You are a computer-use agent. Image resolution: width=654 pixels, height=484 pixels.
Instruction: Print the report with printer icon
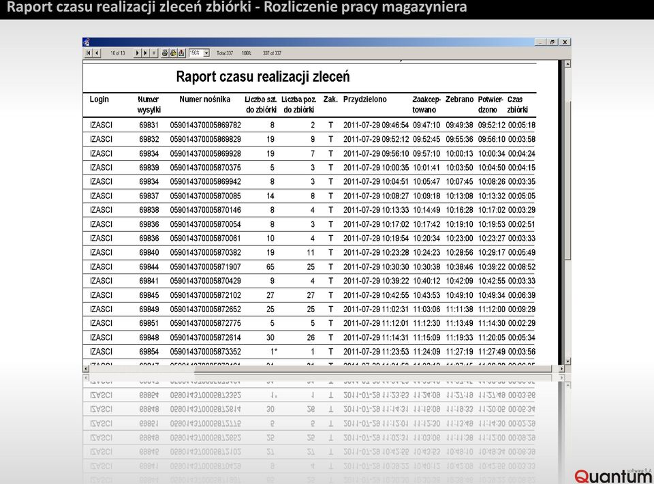pos(165,53)
